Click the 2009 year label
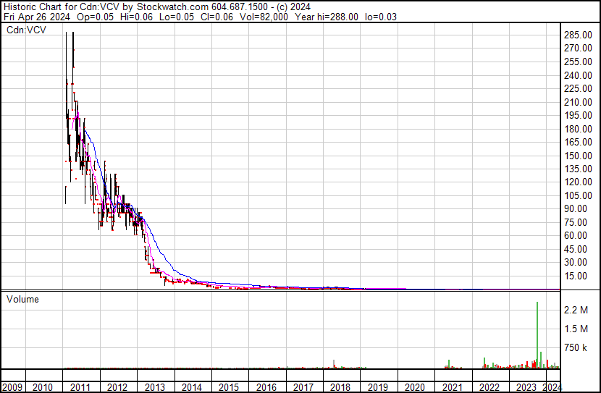The width and height of the screenshot is (601, 393). click(13, 386)
